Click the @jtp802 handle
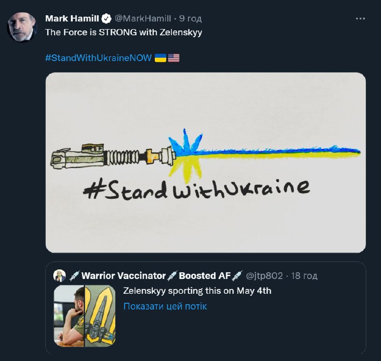This screenshot has height=361, width=381. click(x=264, y=276)
